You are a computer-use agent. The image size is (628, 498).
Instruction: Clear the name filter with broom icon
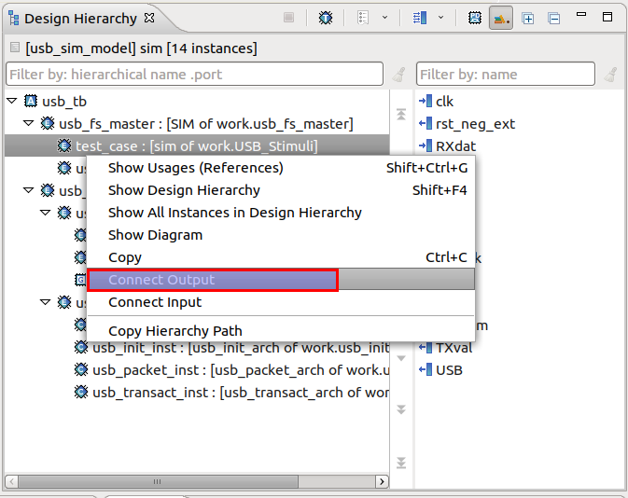tap(611, 75)
